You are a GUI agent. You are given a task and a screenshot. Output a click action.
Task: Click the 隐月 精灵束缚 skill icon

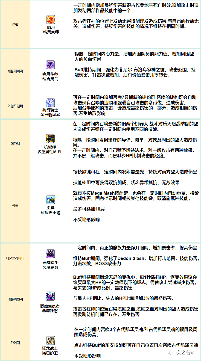[50, 20]
